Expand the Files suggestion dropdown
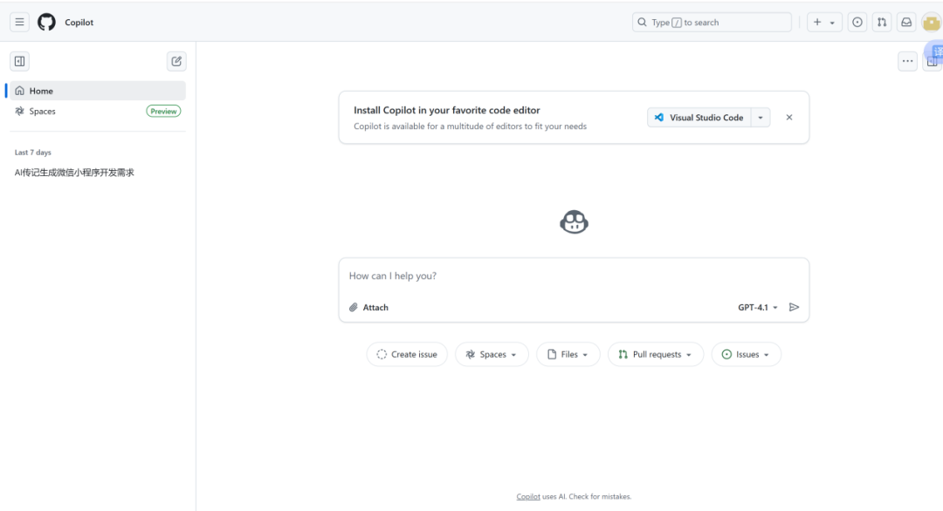The height and width of the screenshot is (511, 943). click(x=568, y=354)
